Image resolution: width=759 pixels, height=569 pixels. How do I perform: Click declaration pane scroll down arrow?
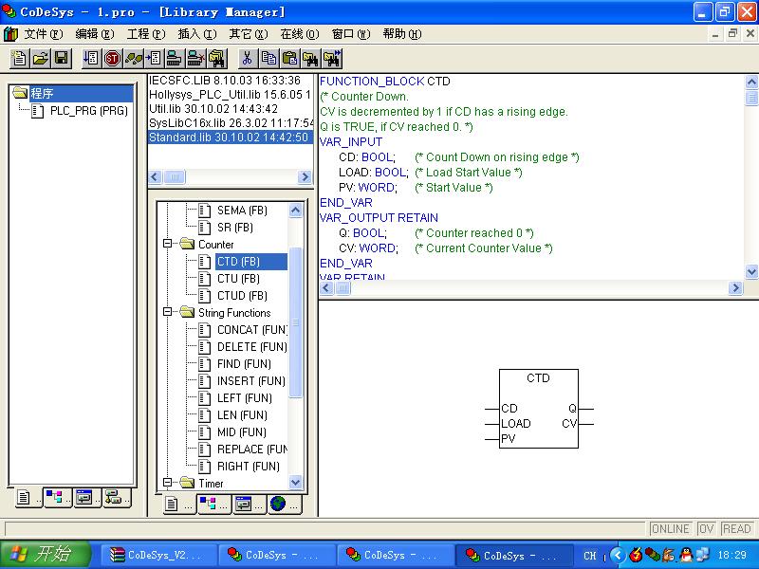[x=751, y=272]
